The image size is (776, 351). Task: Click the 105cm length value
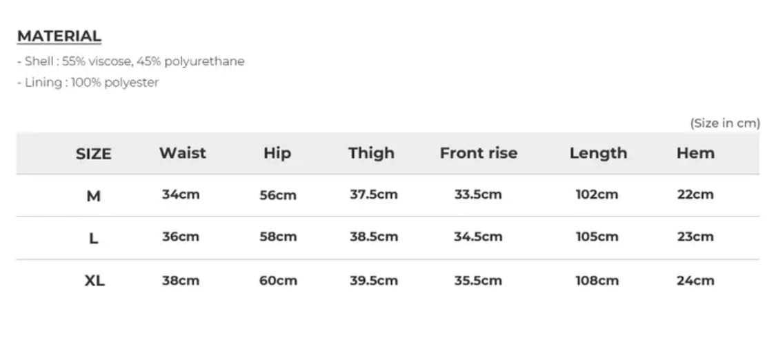pyautogui.click(x=597, y=237)
